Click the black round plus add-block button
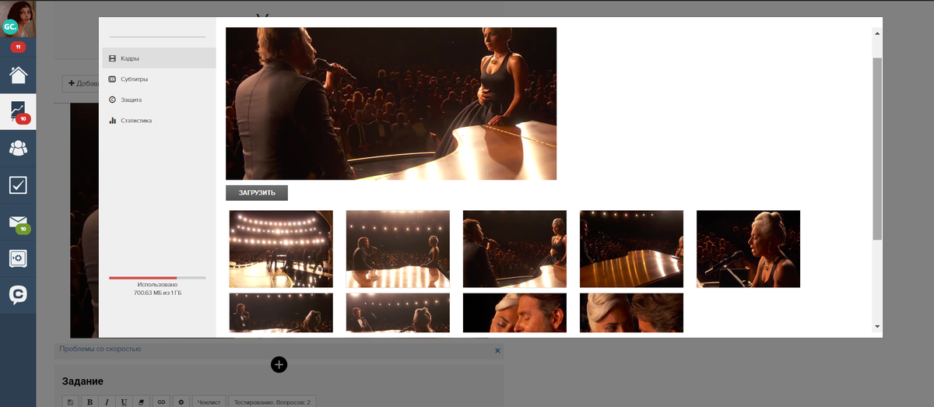Viewport: 934px width, 407px height. (279, 364)
